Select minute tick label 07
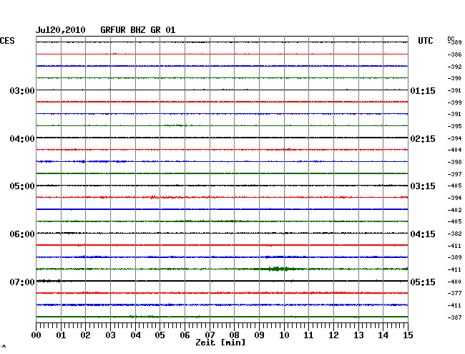 coord(210,335)
